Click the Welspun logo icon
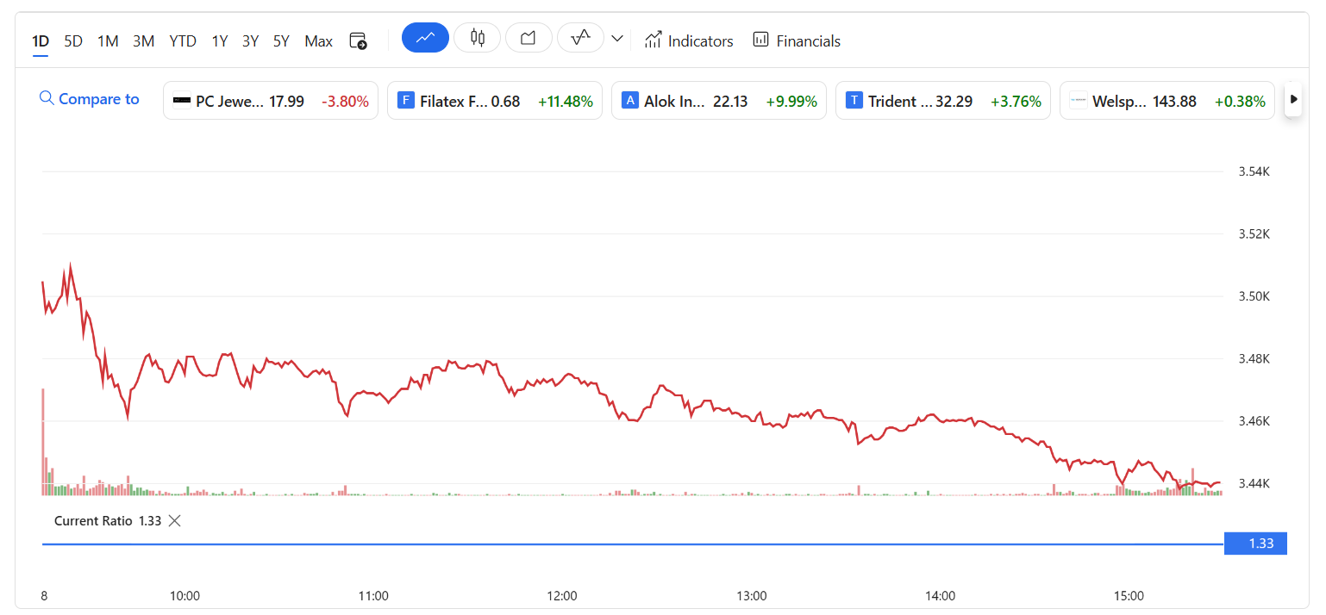1326x615 pixels. [1079, 101]
